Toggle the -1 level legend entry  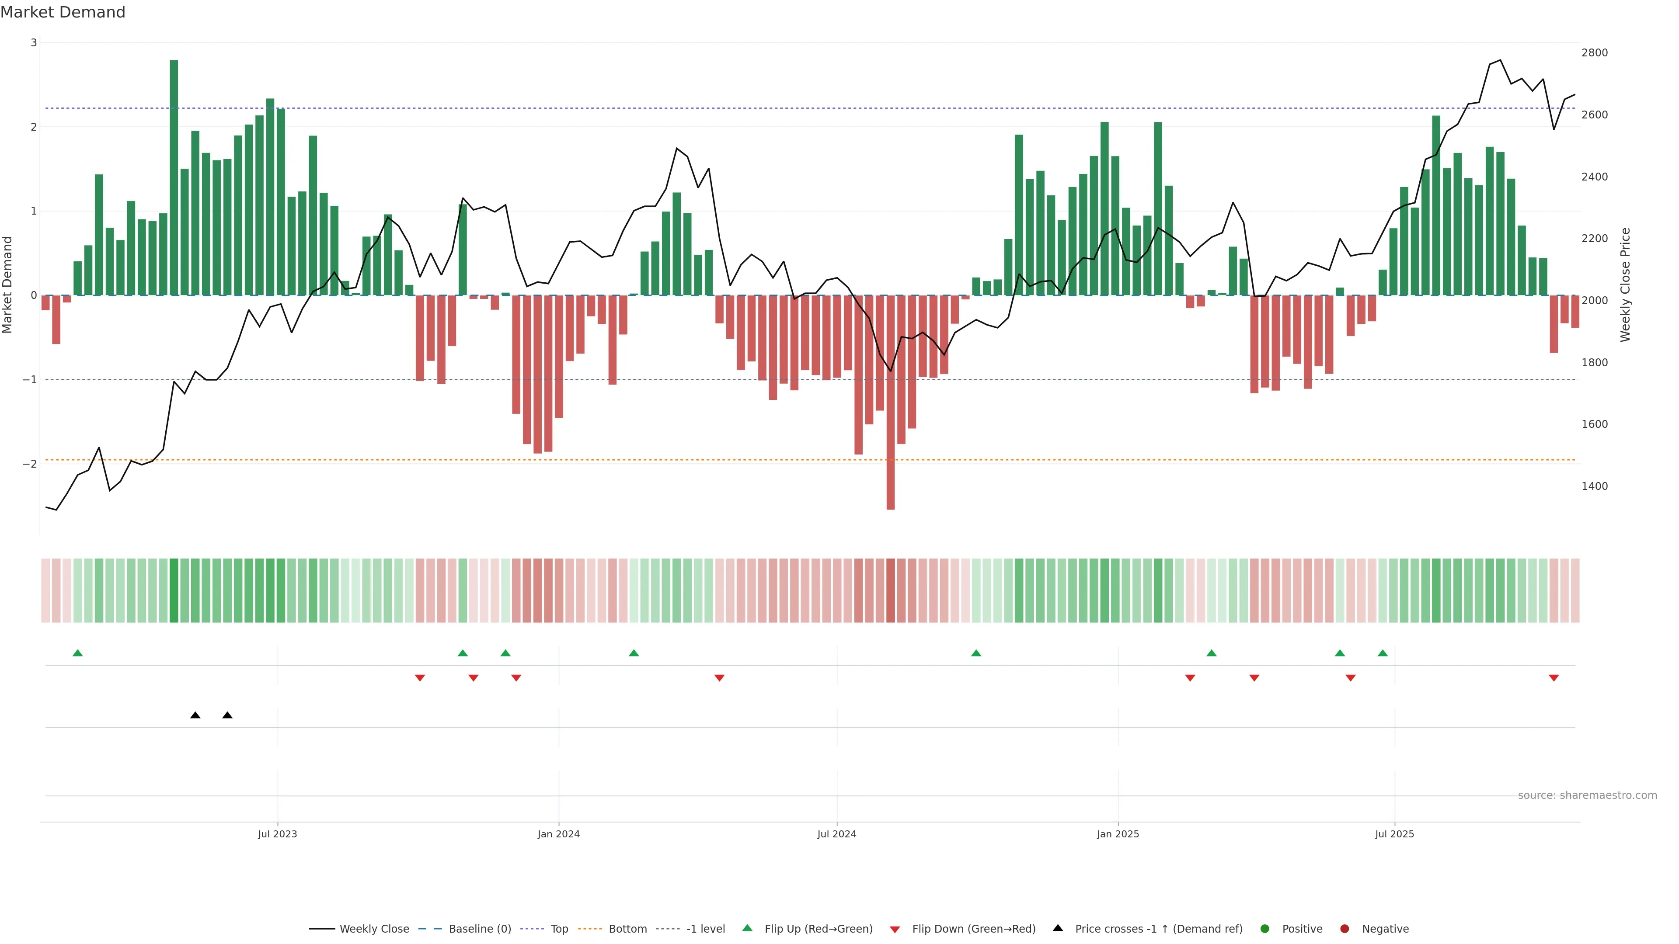point(705,928)
